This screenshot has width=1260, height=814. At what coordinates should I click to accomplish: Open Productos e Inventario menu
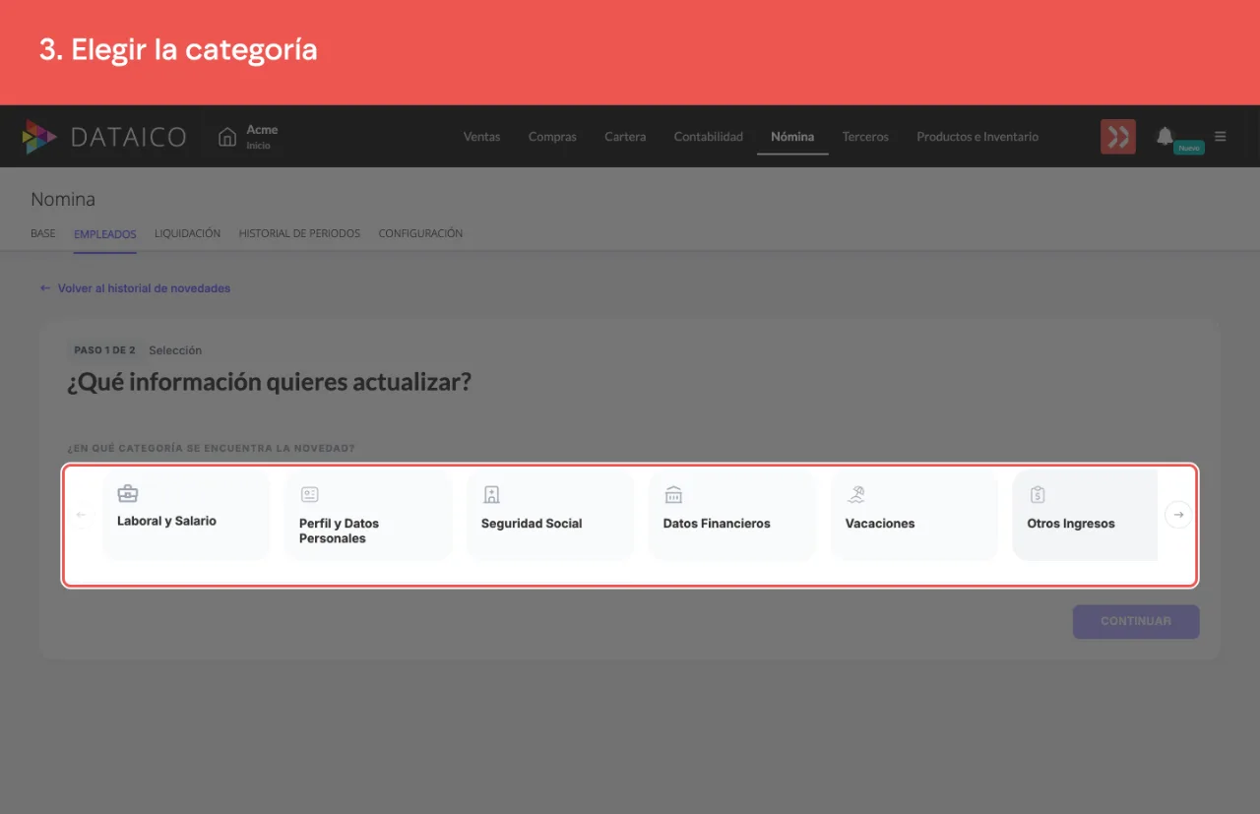[977, 137]
